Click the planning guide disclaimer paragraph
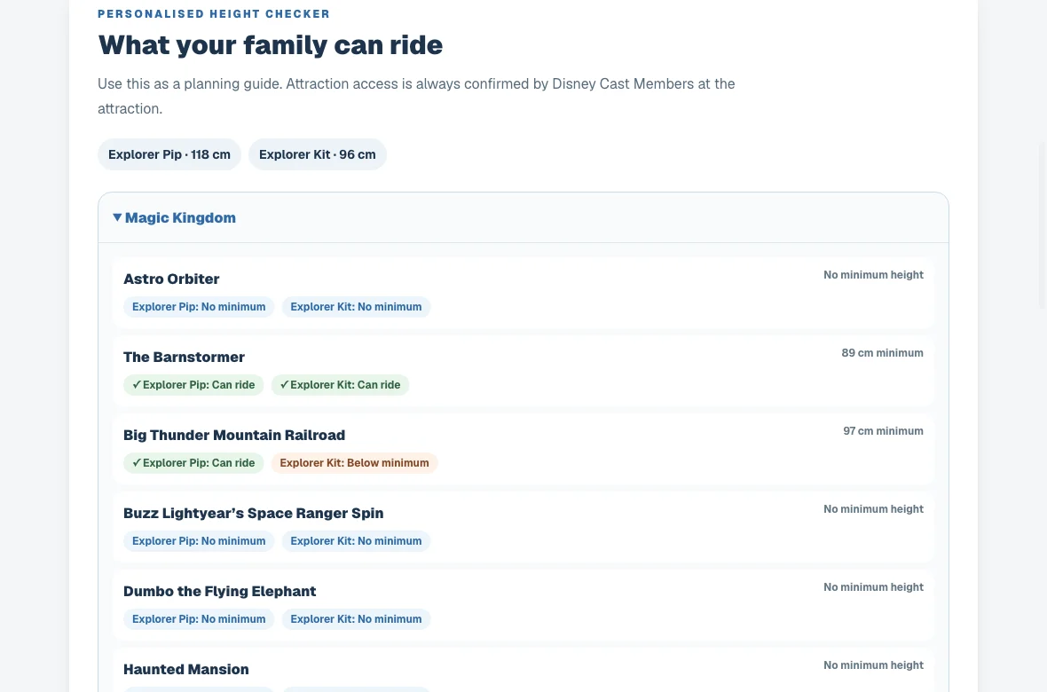Viewport: 1047px width, 692px height. click(416, 96)
